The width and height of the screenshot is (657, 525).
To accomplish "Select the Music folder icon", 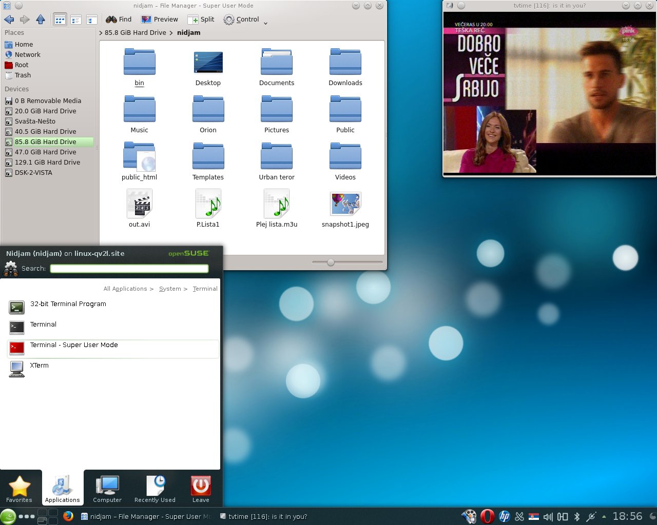I will click(x=139, y=109).
